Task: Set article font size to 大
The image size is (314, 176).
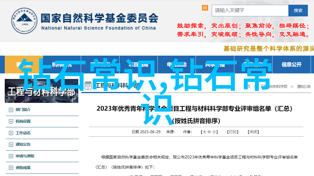Action: tap(205, 132)
